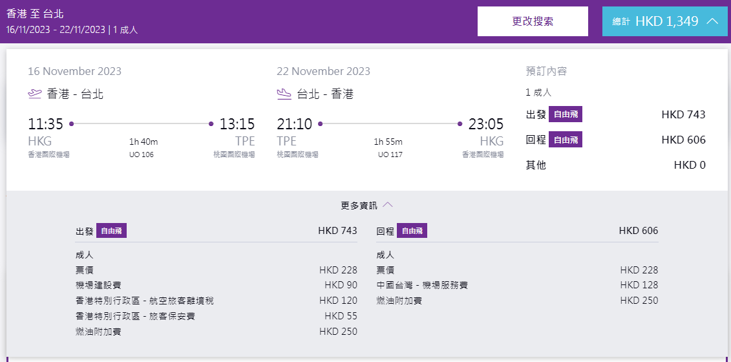Viewport: 731px width, 362px height.
Task: Click the 預訂內容 section heading
Action: click(x=546, y=71)
